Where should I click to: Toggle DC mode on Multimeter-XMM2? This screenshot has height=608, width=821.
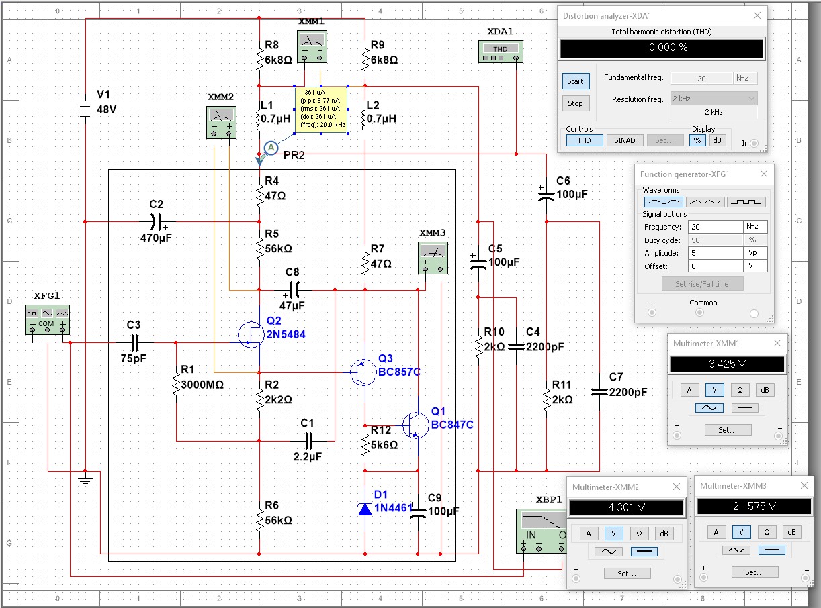pos(645,551)
